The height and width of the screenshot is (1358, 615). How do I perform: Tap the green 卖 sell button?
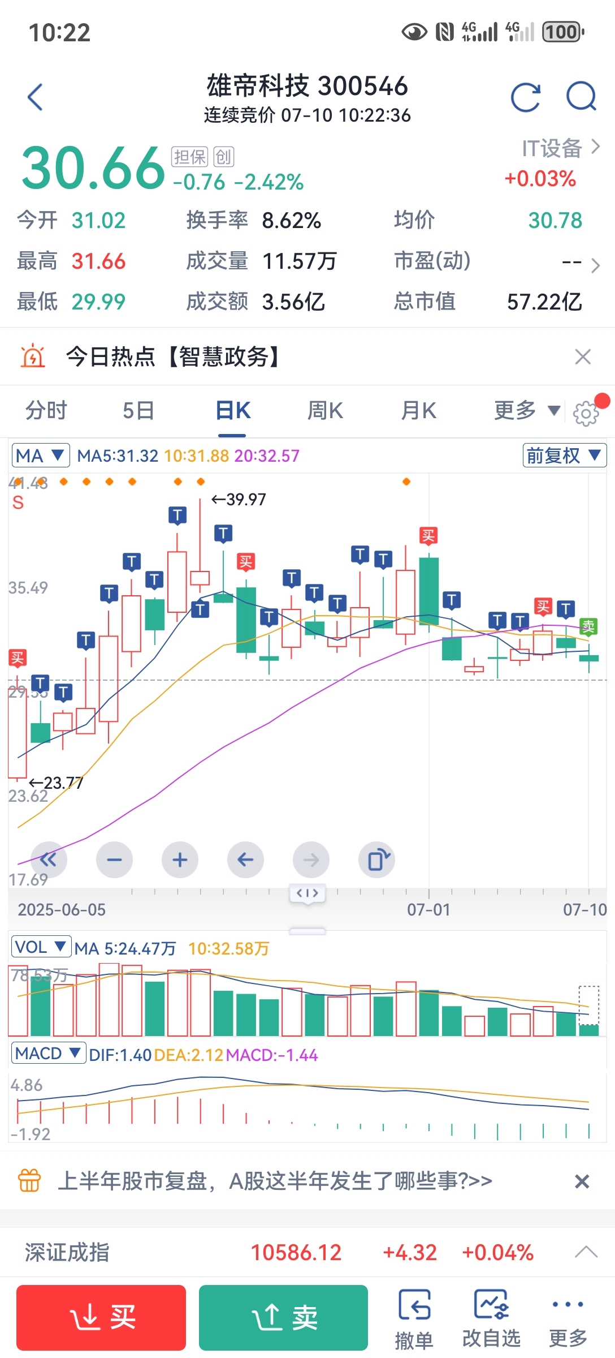[283, 1318]
